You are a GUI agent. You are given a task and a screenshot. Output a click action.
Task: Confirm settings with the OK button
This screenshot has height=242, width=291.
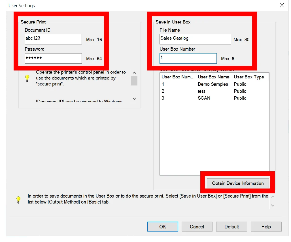coord(163,227)
